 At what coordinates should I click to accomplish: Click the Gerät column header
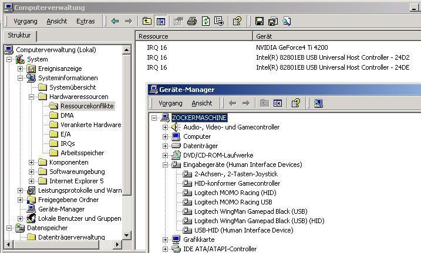click(x=336, y=36)
